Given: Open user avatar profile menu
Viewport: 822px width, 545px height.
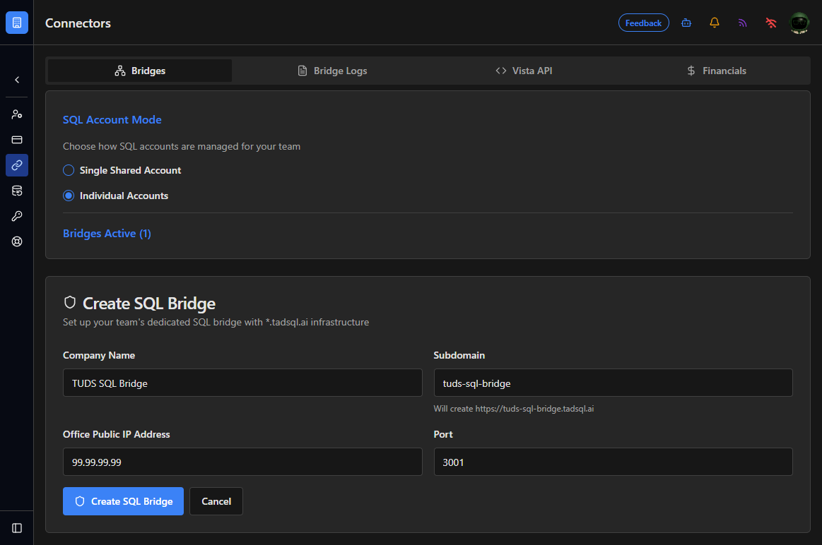Looking at the screenshot, I should tap(799, 23).
